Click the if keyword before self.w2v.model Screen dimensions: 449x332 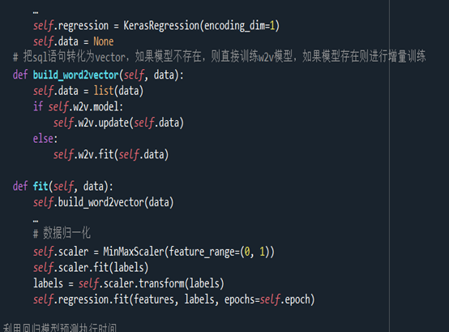(38, 106)
